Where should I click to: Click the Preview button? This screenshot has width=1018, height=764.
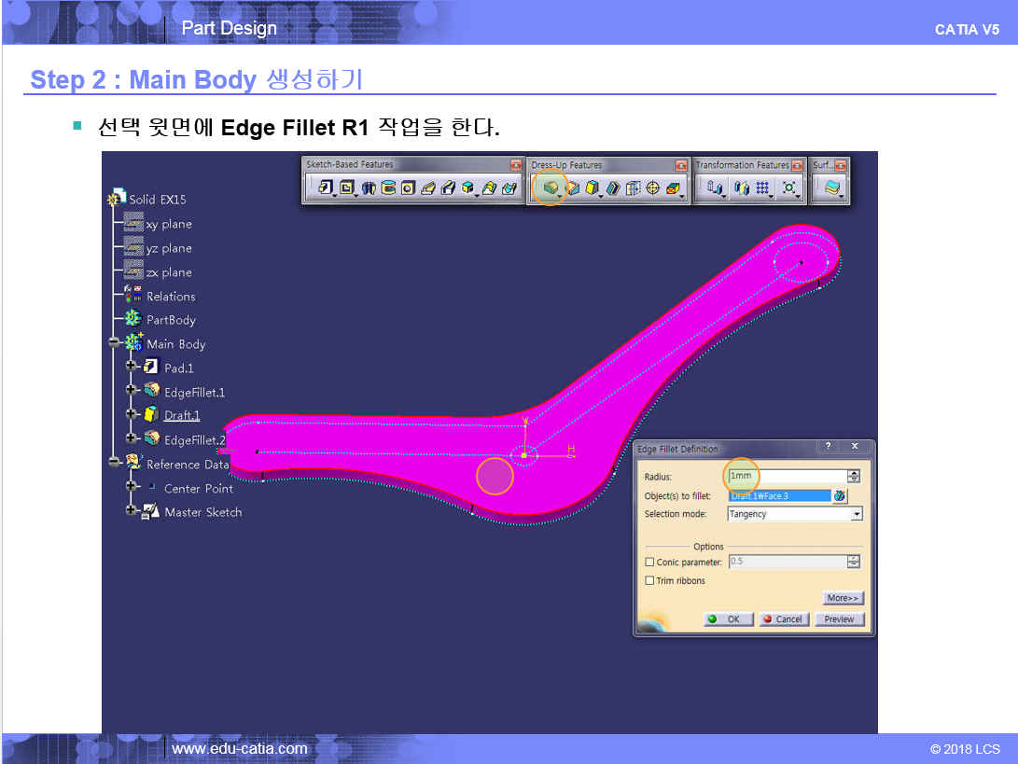pyautogui.click(x=839, y=619)
